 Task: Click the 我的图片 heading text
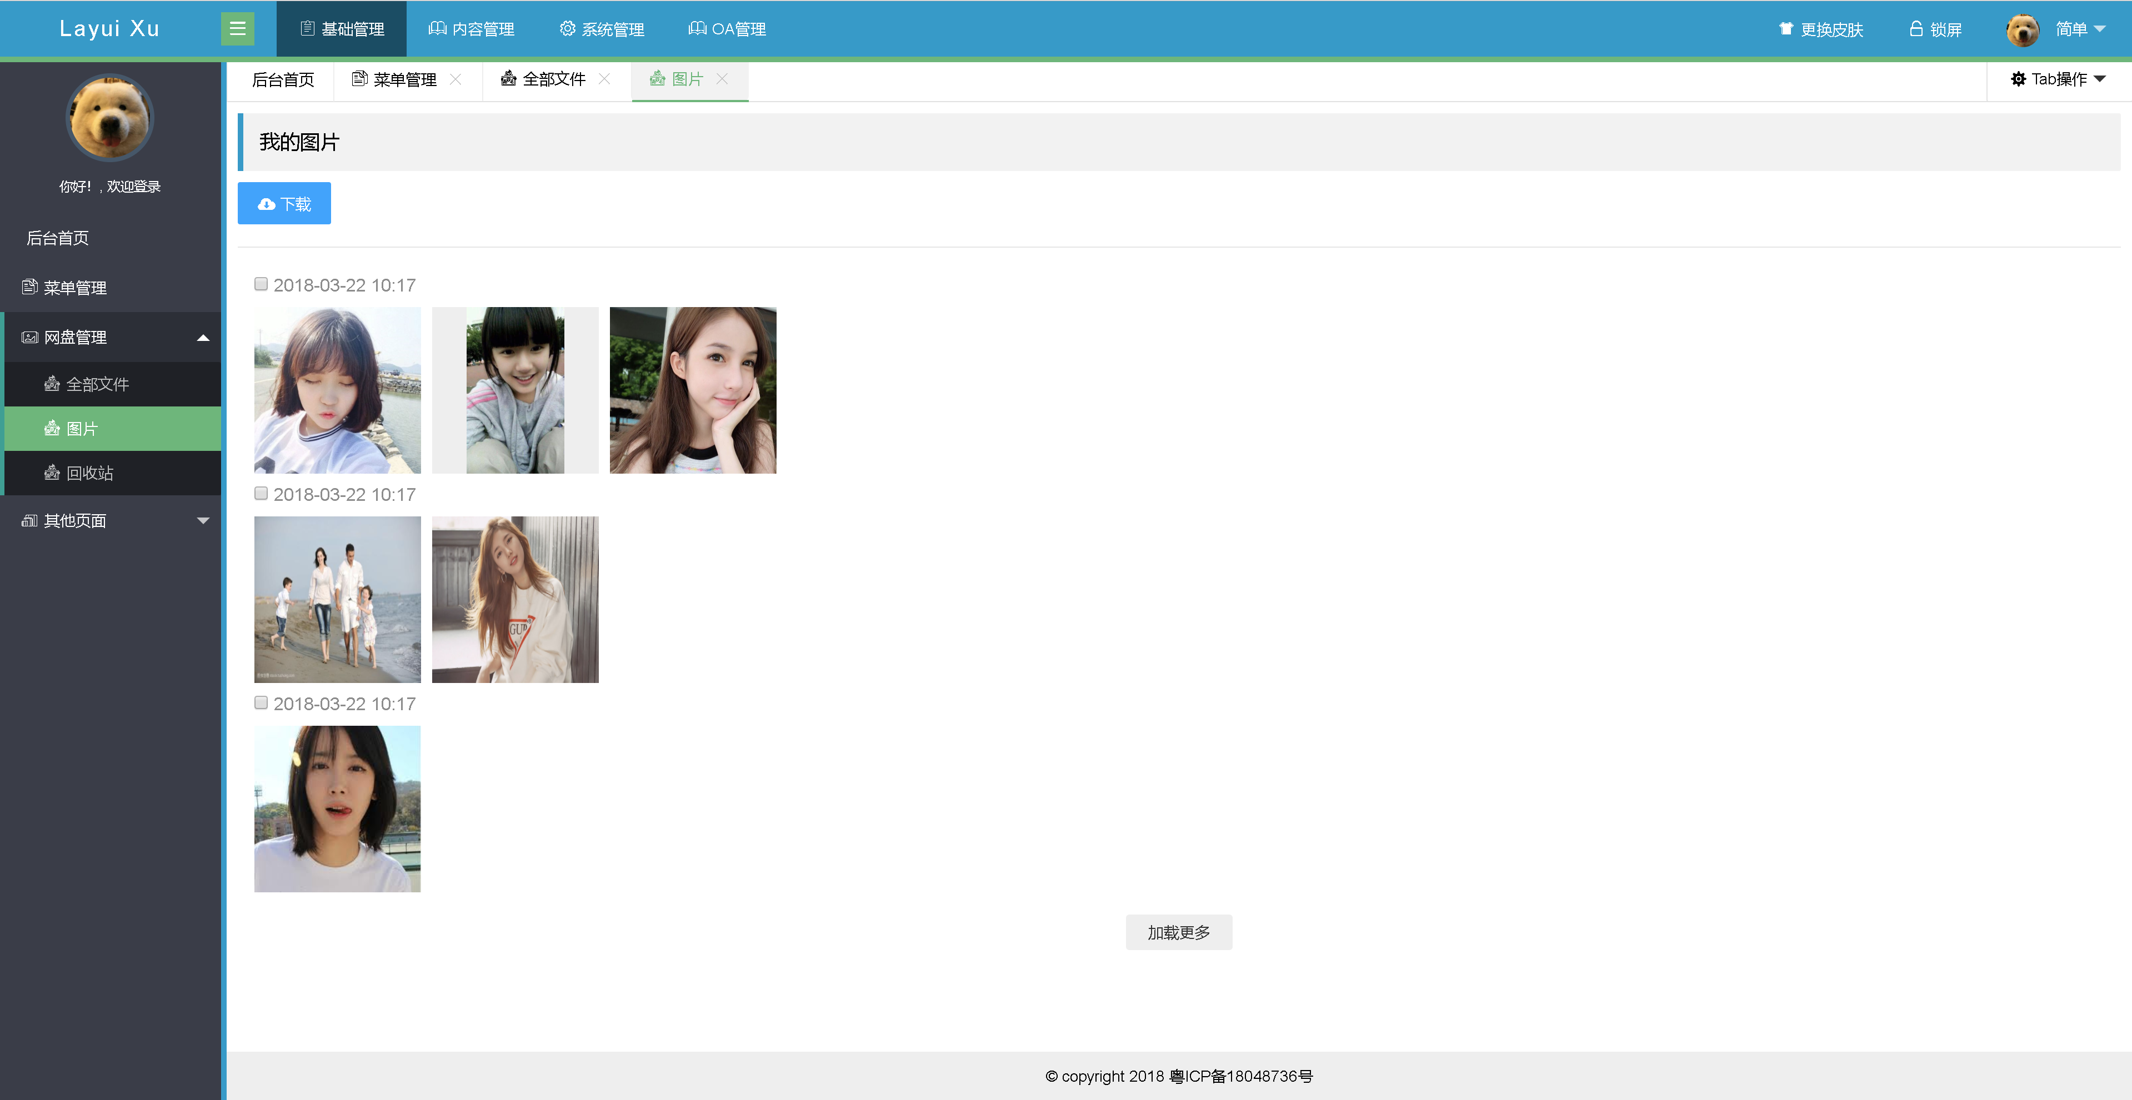pyautogui.click(x=299, y=142)
